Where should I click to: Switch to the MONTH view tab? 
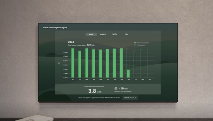coord(103,34)
